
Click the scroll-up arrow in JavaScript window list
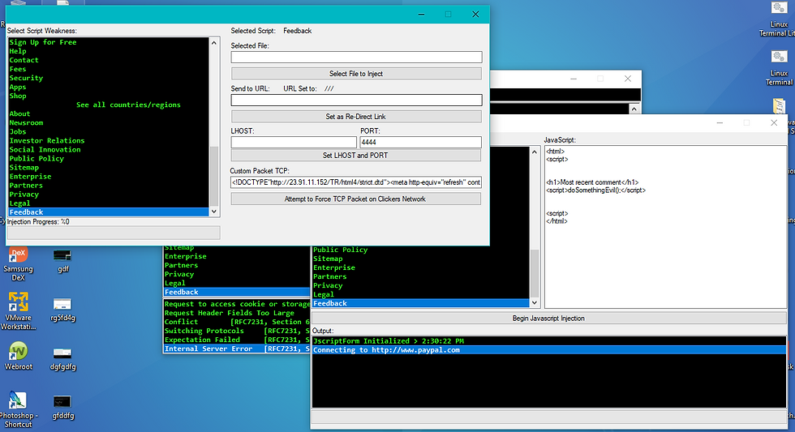534,152
